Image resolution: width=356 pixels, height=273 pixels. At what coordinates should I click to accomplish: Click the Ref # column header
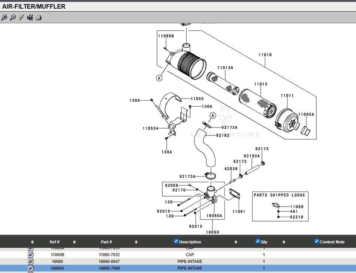click(x=54, y=242)
